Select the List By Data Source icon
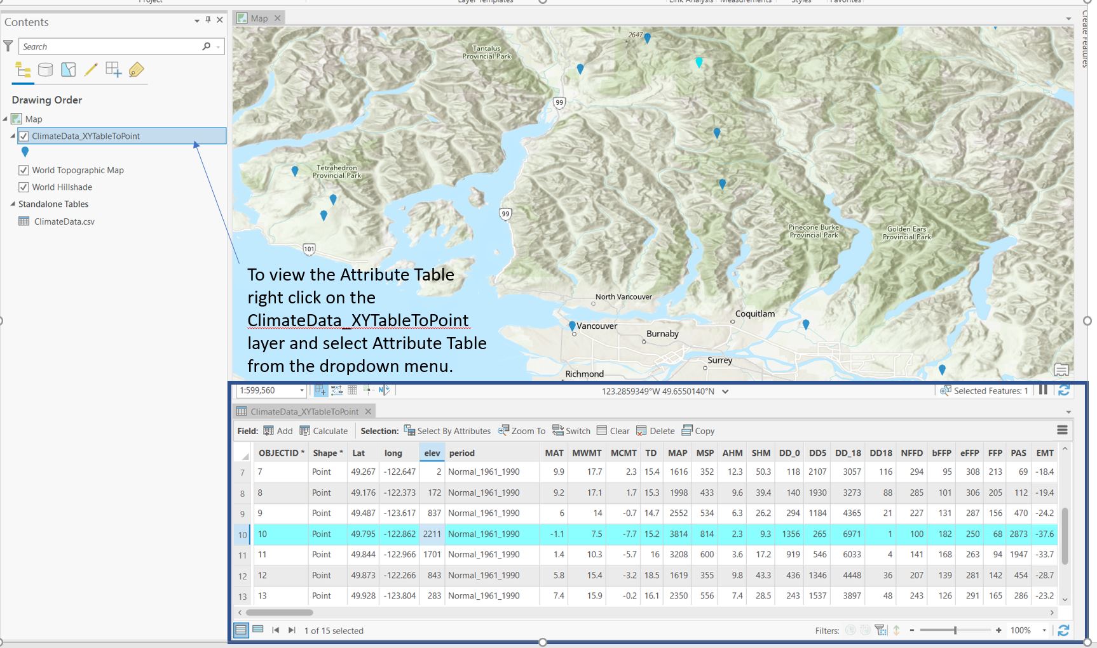 (x=45, y=70)
